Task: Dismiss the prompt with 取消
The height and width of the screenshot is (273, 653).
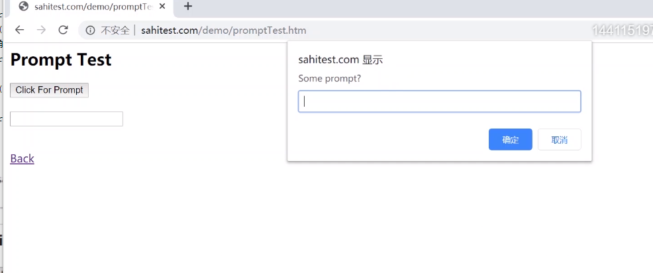Action: [559, 140]
